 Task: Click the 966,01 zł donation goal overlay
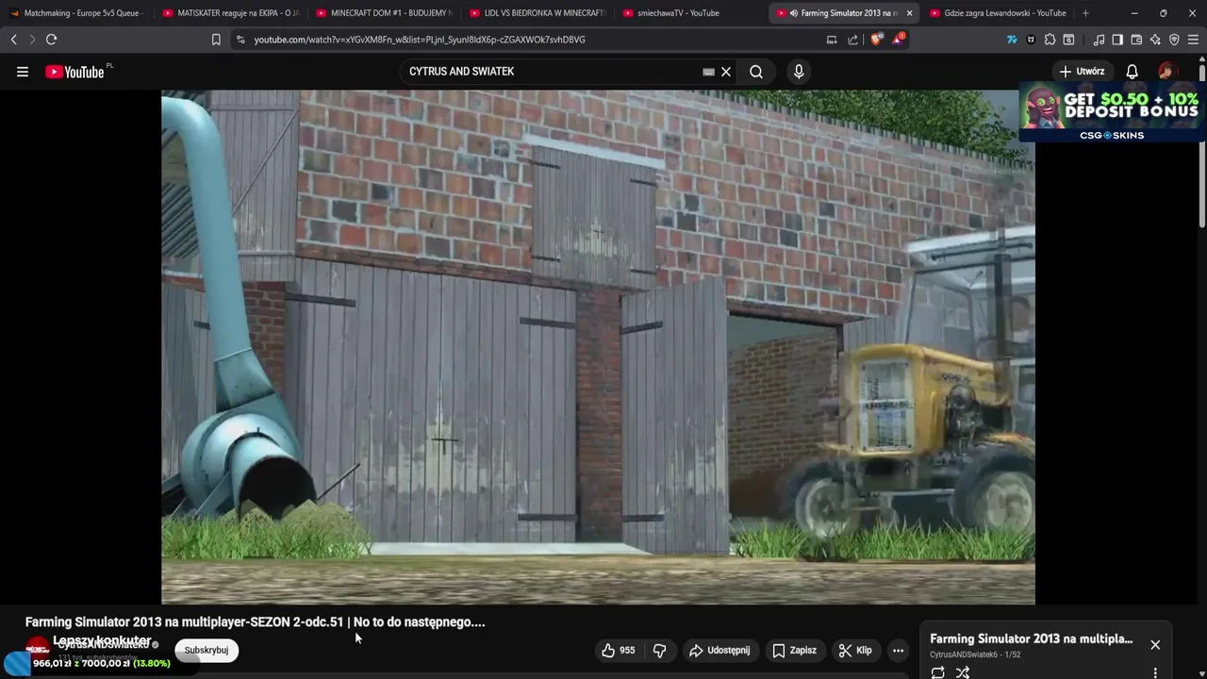tap(101, 663)
